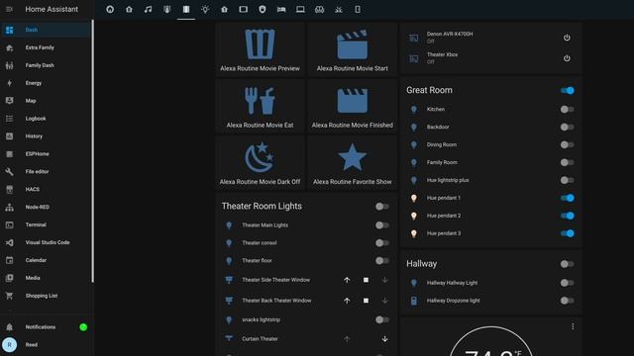
Task: Open the car view tab
Action: pos(319,9)
